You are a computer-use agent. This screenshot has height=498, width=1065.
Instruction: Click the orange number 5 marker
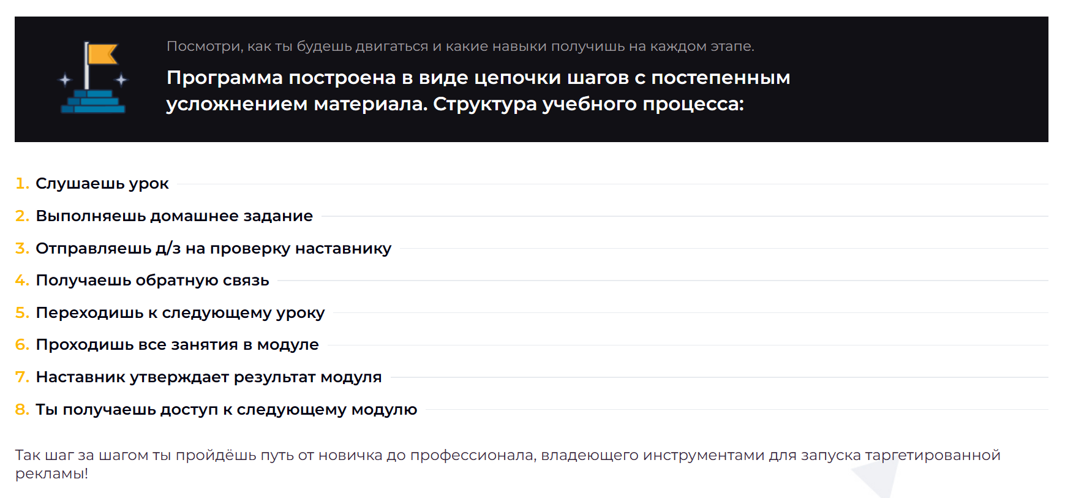click(x=22, y=313)
